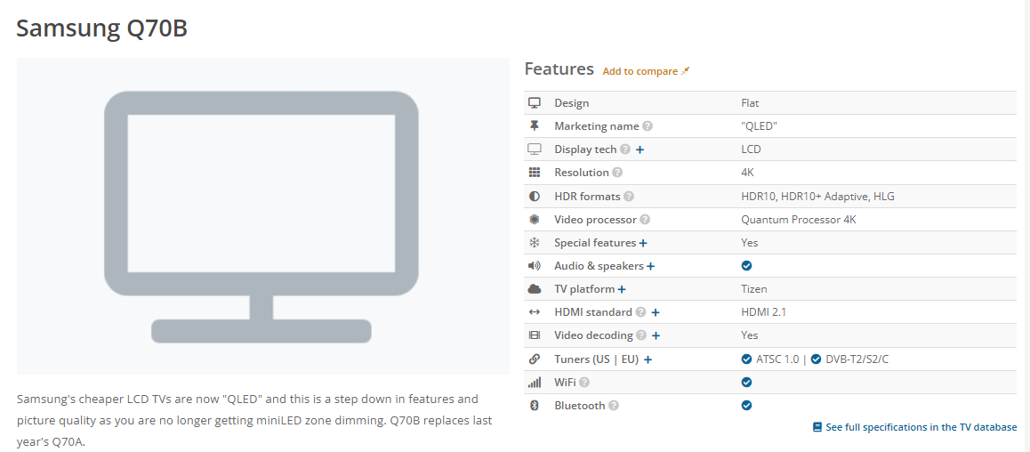Click the pin icon after Add to compare
Viewport: 1030px width, 452px height.
tap(685, 71)
